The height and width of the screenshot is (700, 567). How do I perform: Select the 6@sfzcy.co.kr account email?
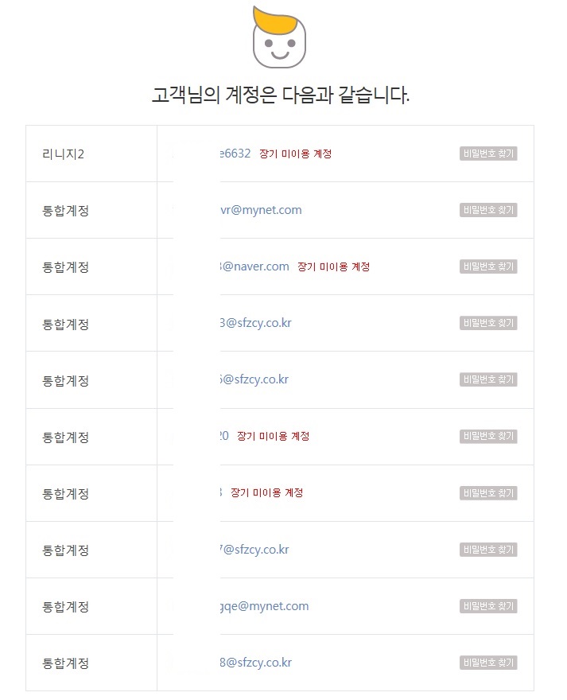(254, 379)
